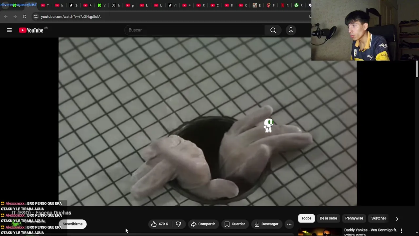Click the page vertical scrollbar thumb

417,69
